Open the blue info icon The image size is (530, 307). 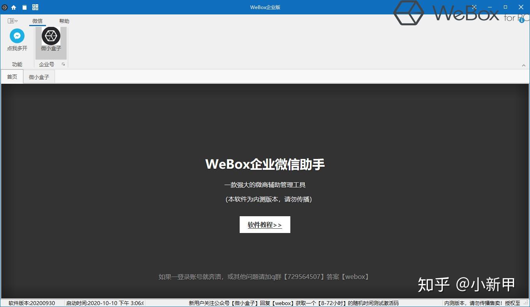tap(522, 20)
